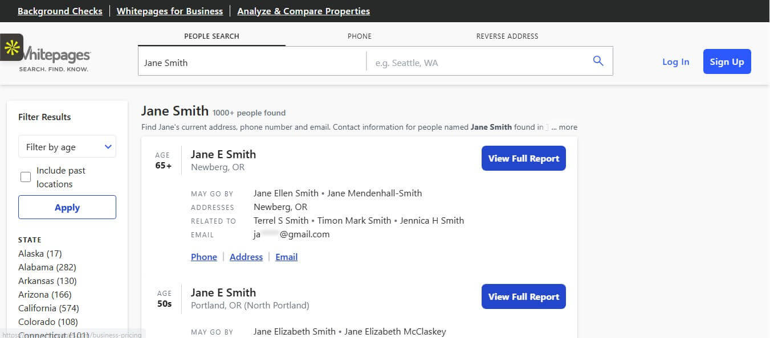
Task: Click the search magnifier icon
Action: pos(598,60)
